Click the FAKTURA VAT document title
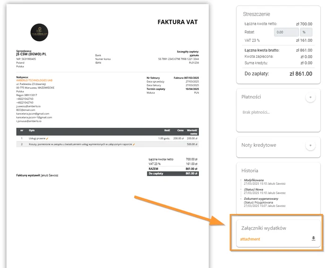The image size is (325, 268). pyautogui.click(x=178, y=22)
